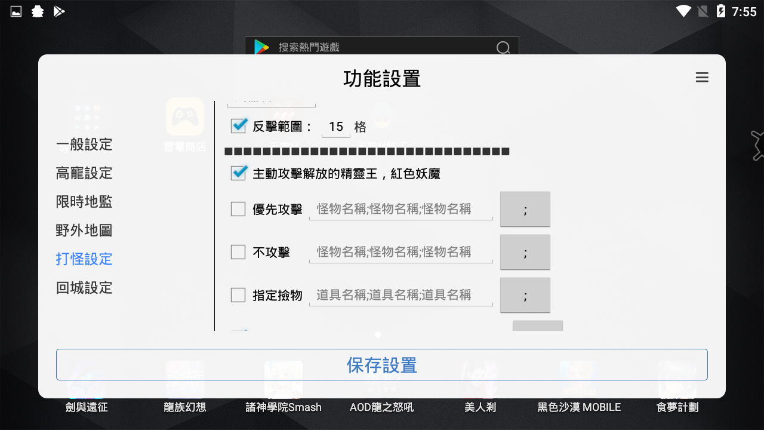Switch to the 一般設定 settings tab
This screenshot has height=430, width=764.
click(84, 145)
